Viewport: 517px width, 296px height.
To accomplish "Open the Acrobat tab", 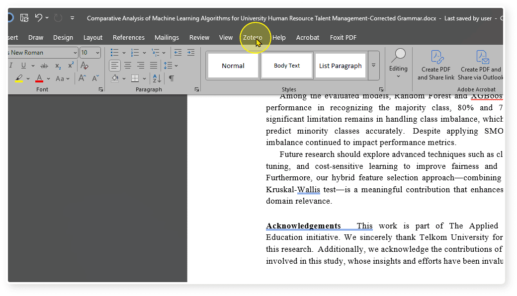I will [307, 38].
